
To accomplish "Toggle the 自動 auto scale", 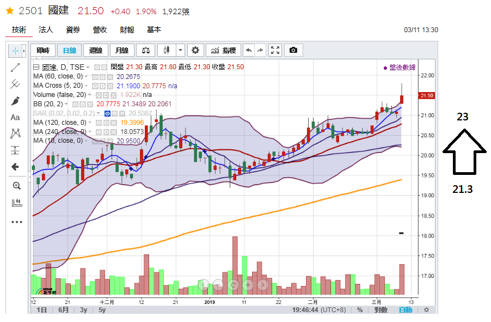I will click(405, 310).
